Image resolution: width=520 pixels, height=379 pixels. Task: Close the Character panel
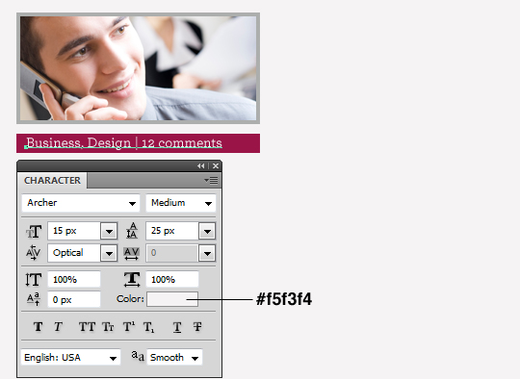click(216, 166)
